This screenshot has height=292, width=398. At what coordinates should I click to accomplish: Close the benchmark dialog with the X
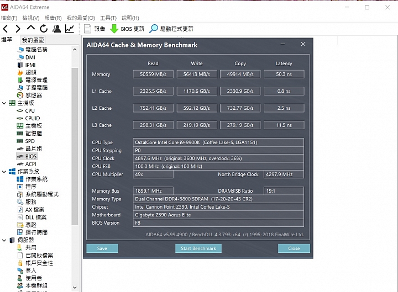[x=303, y=44]
